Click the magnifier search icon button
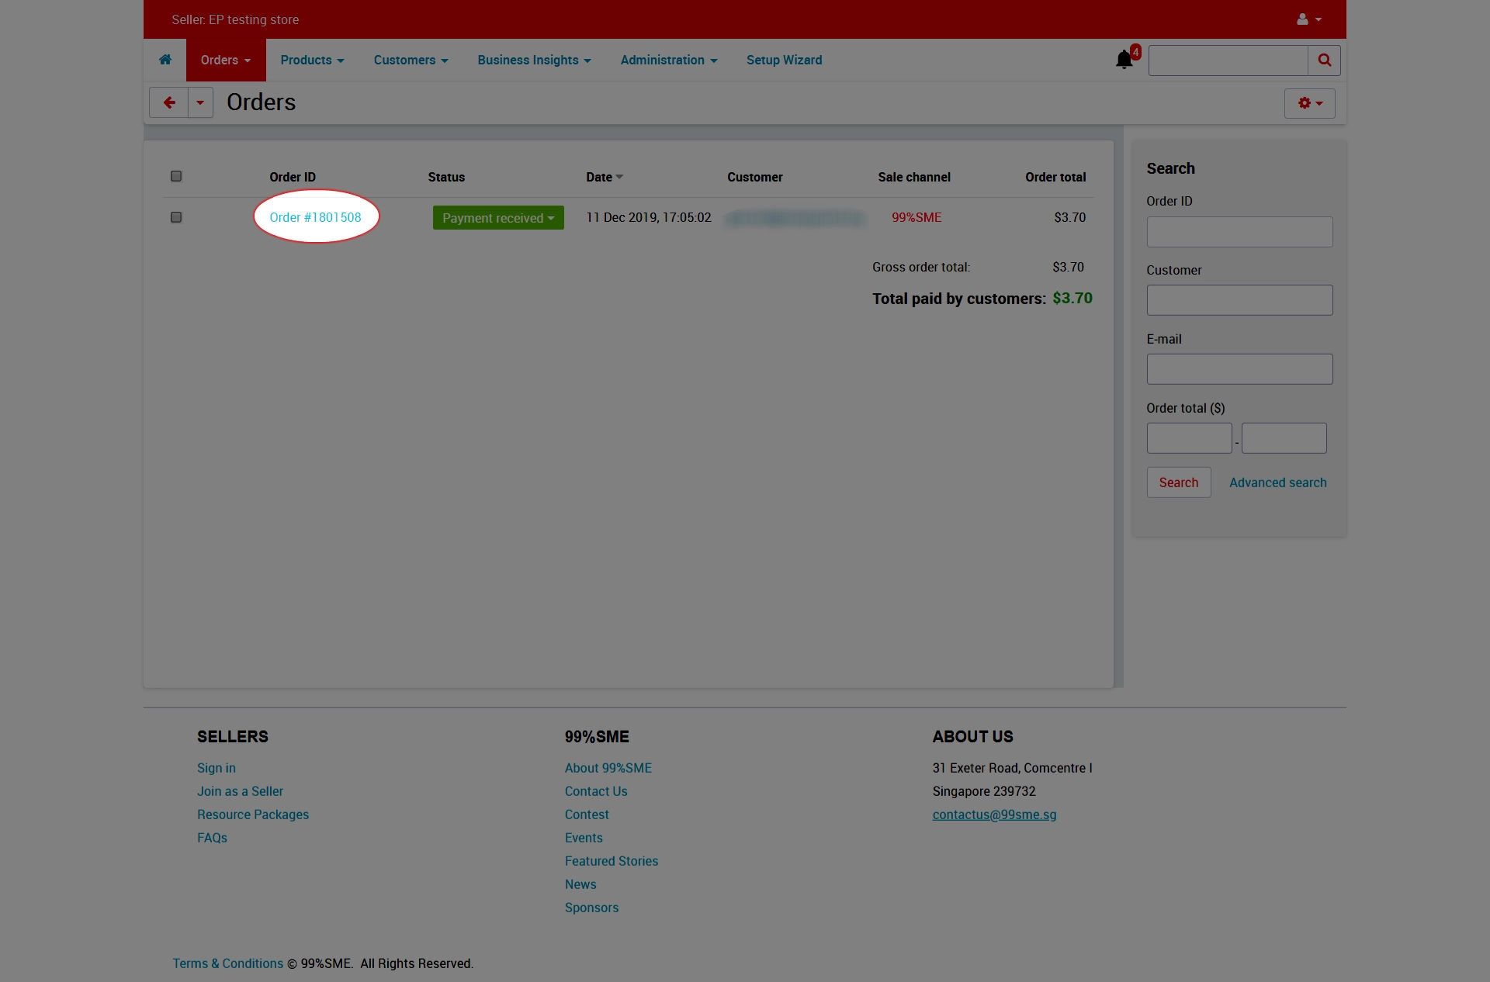The image size is (1490, 982). pos(1324,60)
